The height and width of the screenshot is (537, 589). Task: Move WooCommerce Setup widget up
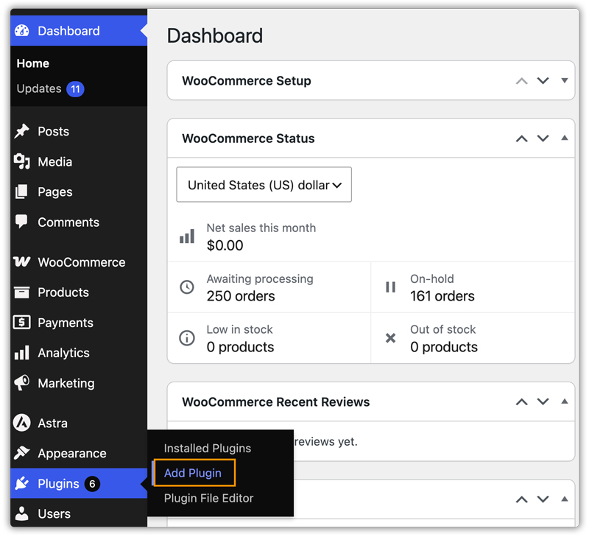pos(522,81)
